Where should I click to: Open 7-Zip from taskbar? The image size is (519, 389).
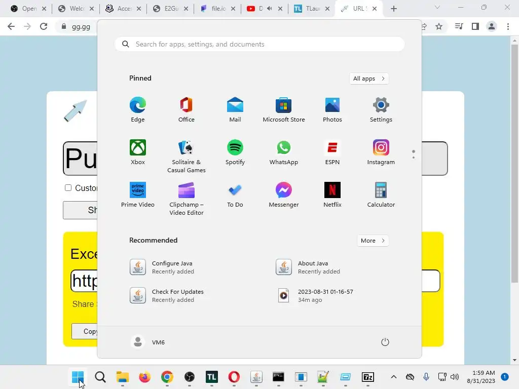(368, 377)
